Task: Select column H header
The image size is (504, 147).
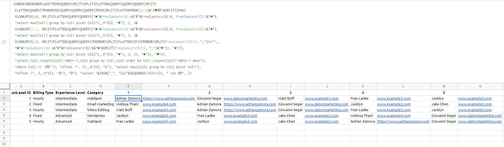Action: click(250, 86)
